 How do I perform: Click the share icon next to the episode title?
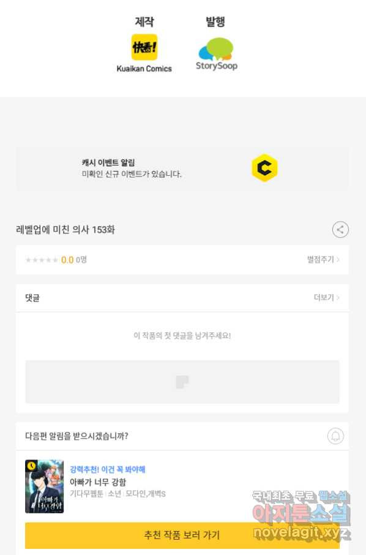(340, 230)
